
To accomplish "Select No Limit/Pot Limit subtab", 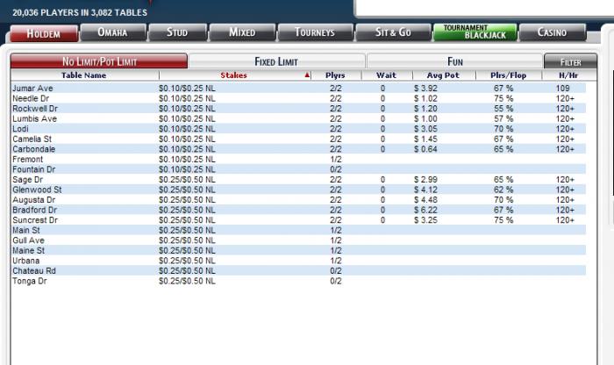I will 99,61.
